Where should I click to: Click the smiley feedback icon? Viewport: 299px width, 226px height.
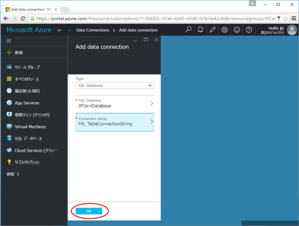(237, 30)
